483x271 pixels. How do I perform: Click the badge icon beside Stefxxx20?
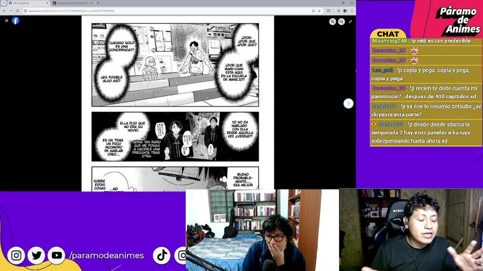374,124
